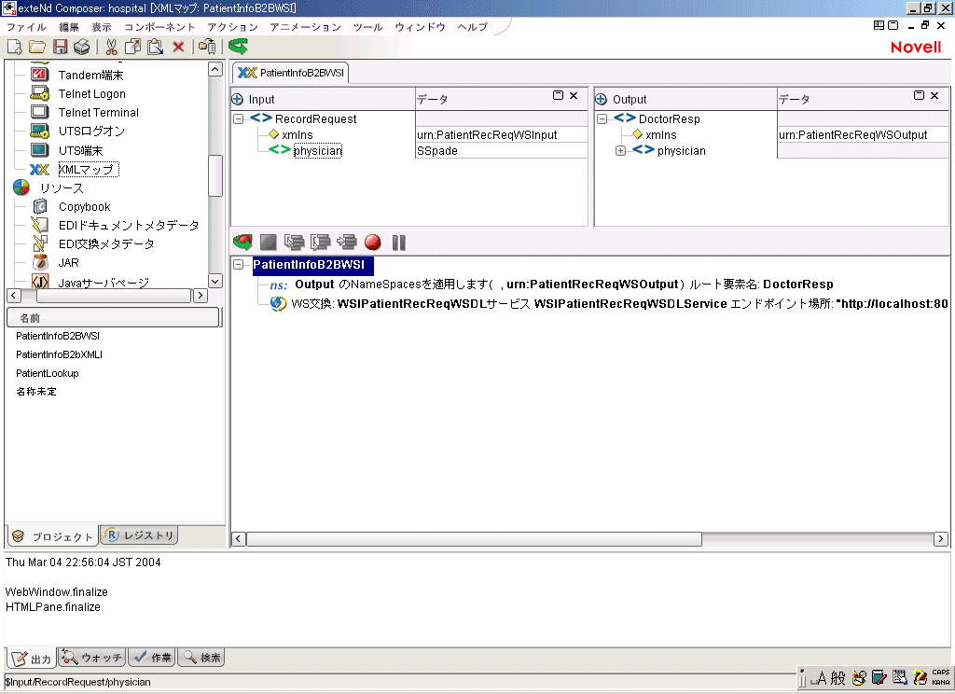This screenshot has width=955, height=694.
Task: Open ファイル menu
Action: point(26,27)
